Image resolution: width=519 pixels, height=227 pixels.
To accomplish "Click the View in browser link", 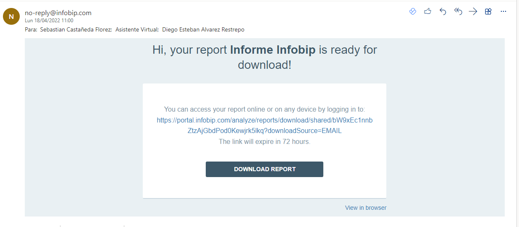I will [x=365, y=208].
